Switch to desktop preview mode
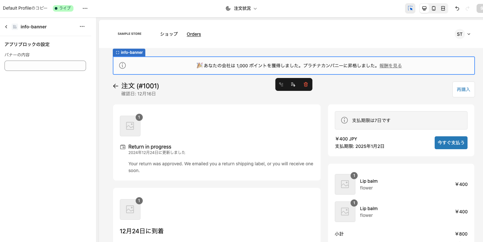 pyautogui.click(x=424, y=8)
